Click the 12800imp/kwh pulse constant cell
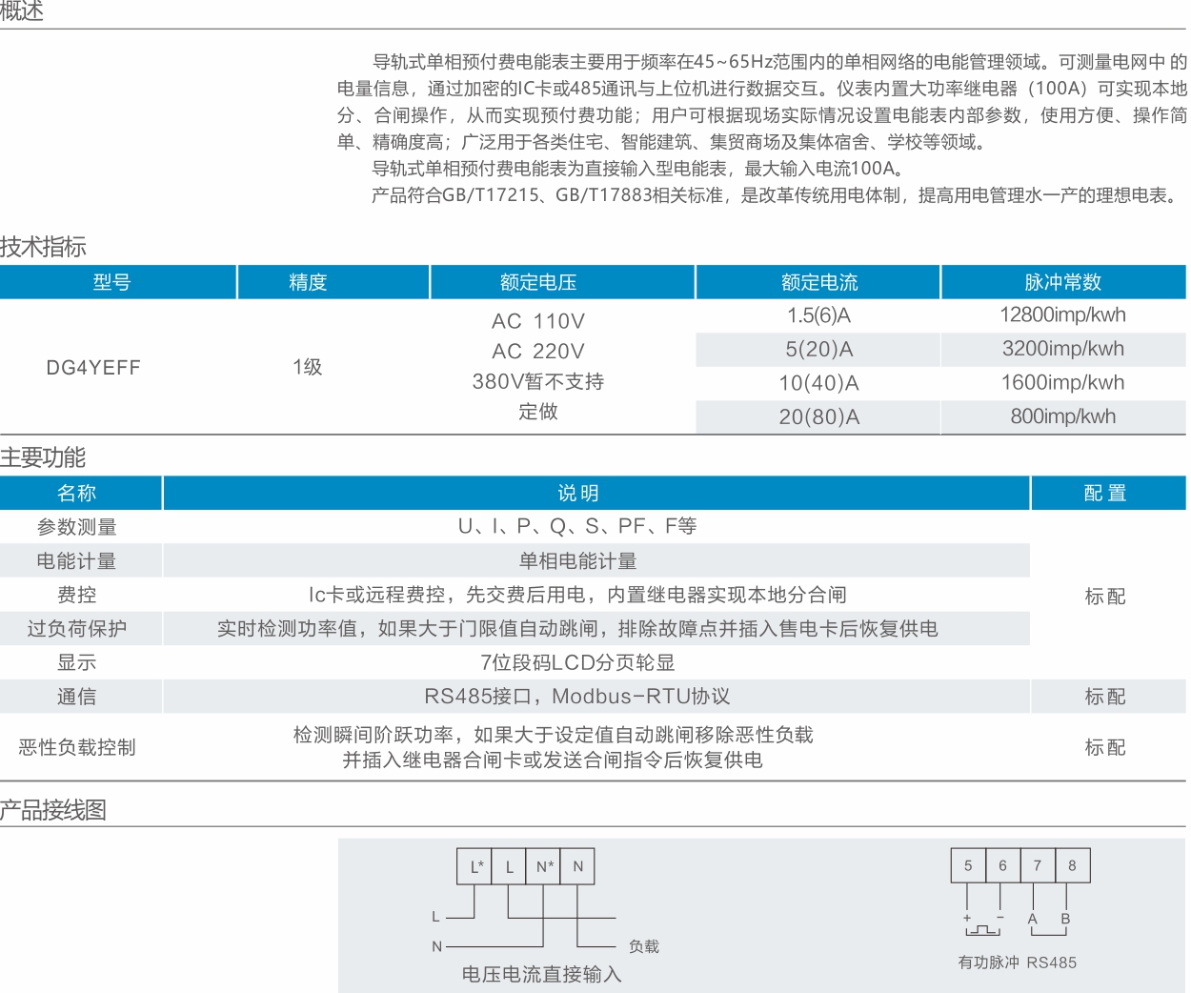Screen dimensions: 1191x993 coord(1063,315)
